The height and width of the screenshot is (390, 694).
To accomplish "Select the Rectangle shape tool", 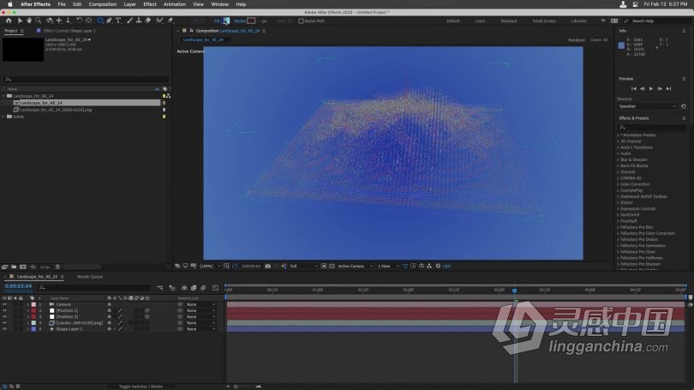I will pos(100,21).
